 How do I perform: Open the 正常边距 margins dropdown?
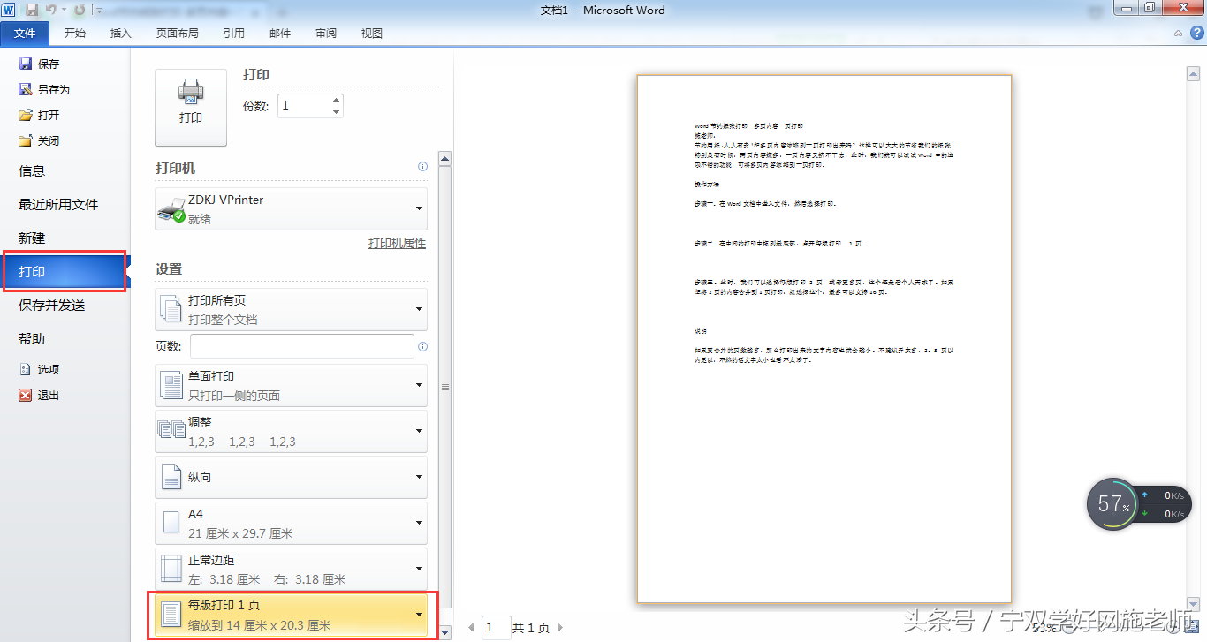pyautogui.click(x=291, y=569)
